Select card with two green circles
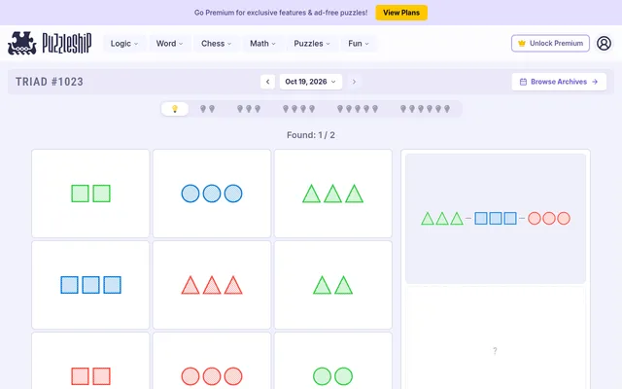This screenshot has height=389, width=622. click(332, 361)
